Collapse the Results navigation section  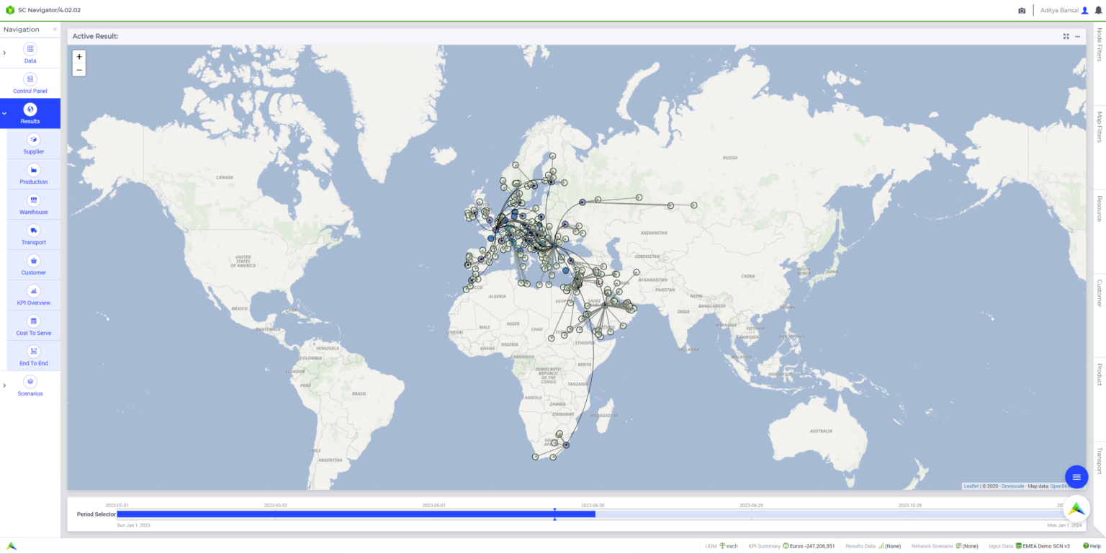pos(5,113)
